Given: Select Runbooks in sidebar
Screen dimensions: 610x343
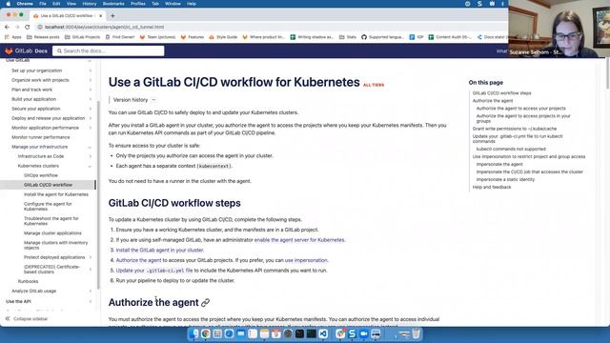Looking at the screenshot, I should pos(28,281).
